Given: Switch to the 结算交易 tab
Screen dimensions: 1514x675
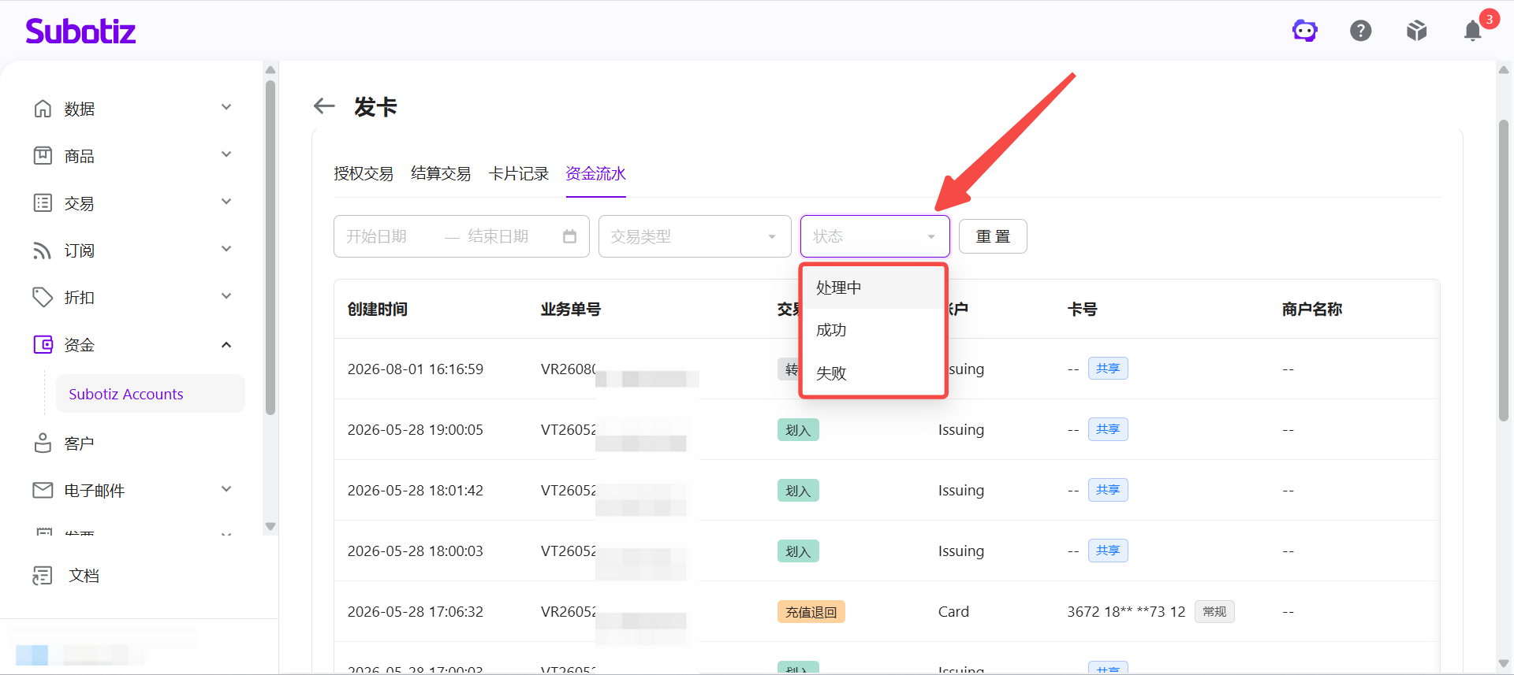Looking at the screenshot, I should tap(441, 173).
